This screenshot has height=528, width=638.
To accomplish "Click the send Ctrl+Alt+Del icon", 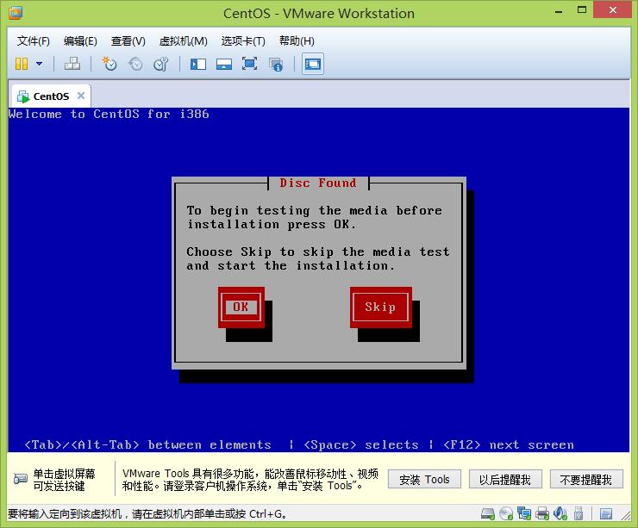I will [x=72, y=64].
